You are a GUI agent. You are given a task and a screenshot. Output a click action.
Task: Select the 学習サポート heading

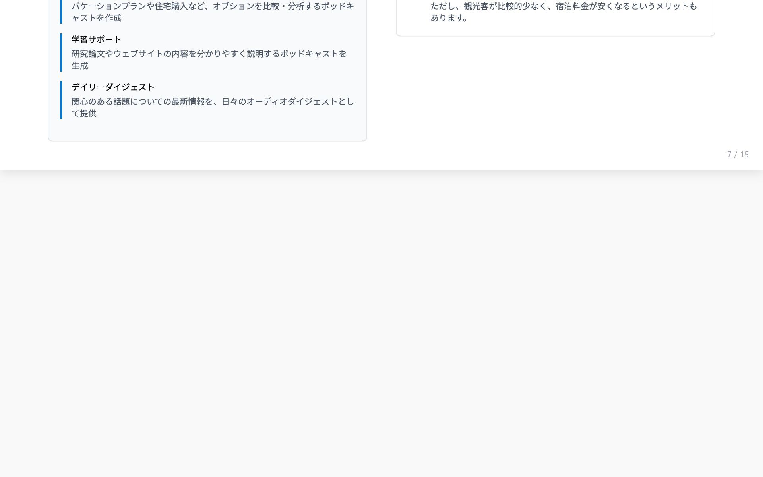point(96,39)
